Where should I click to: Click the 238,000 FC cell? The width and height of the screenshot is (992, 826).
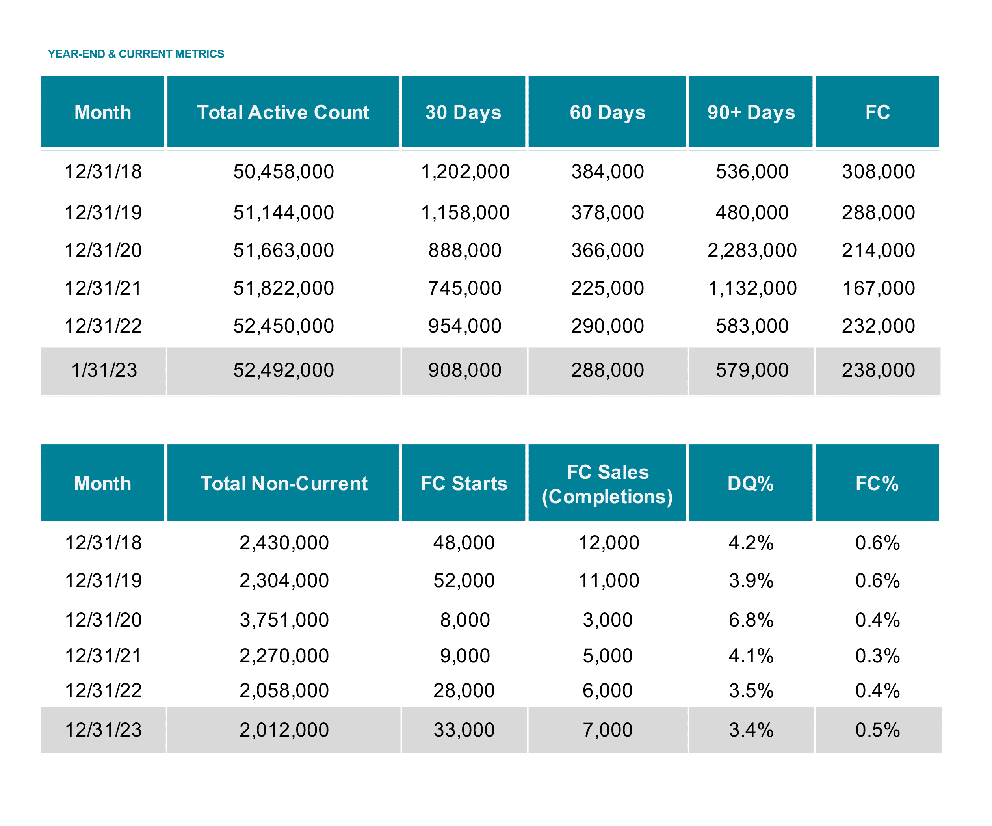(x=878, y=370)
